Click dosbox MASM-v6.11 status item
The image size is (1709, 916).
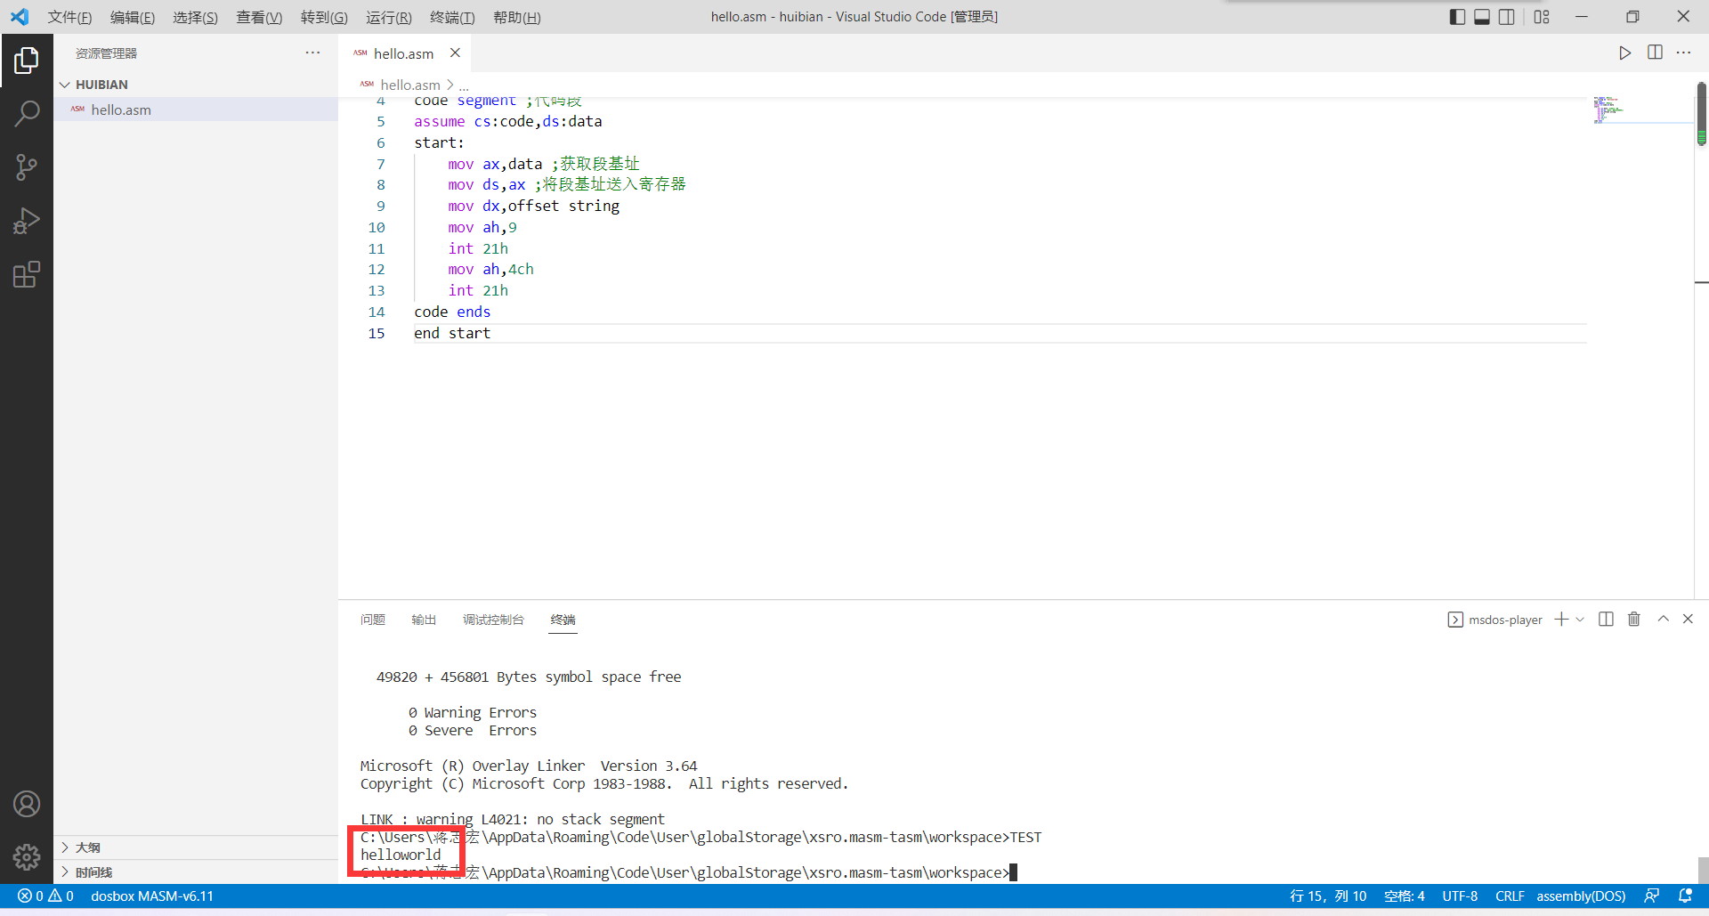pyautogui.click(x=152, y=896)
